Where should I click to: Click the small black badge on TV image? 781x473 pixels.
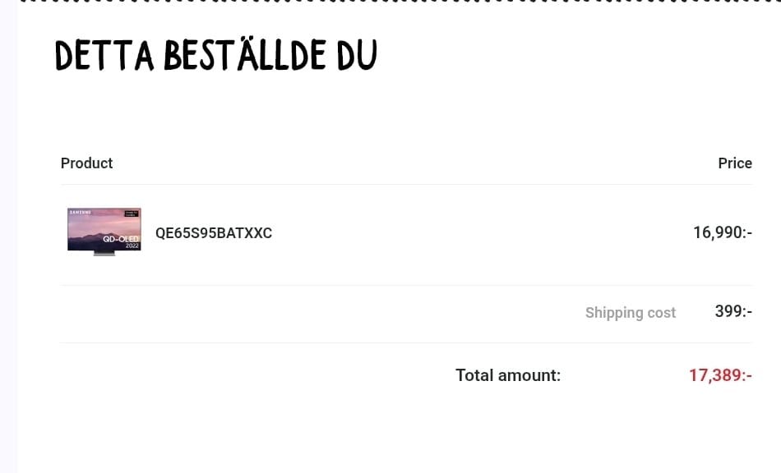[132, 214]
